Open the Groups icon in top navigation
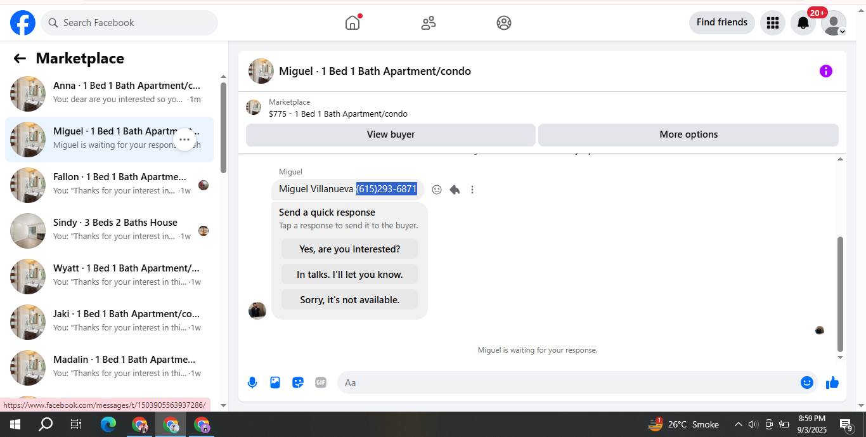The width and height of the screenshot is (866, 437). 504,23
